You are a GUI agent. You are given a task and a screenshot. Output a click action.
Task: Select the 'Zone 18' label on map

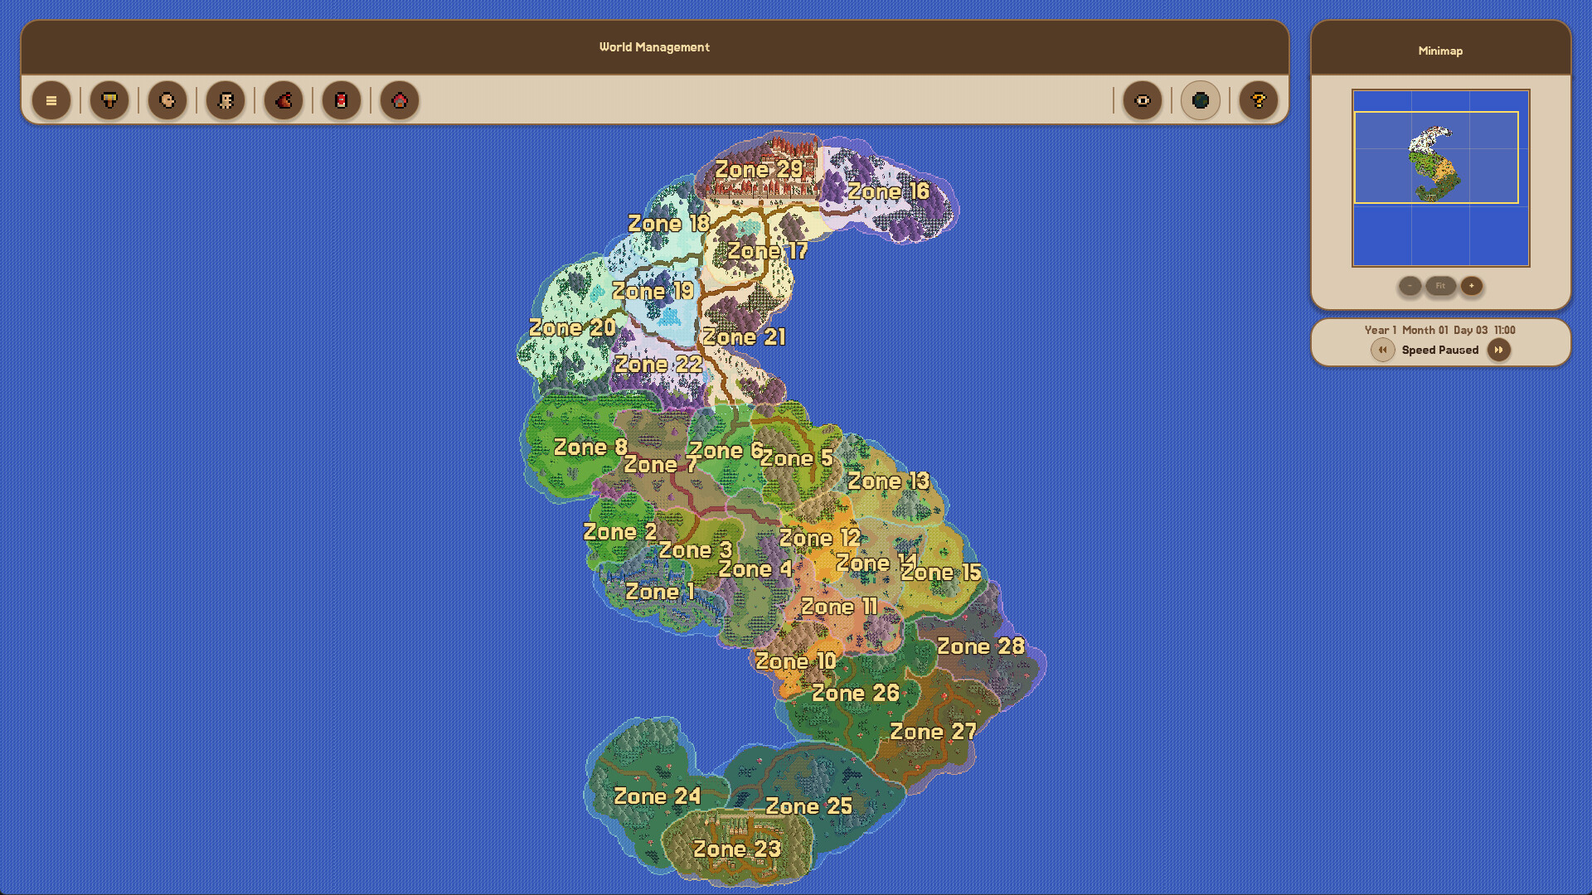[x=668, y=224]
